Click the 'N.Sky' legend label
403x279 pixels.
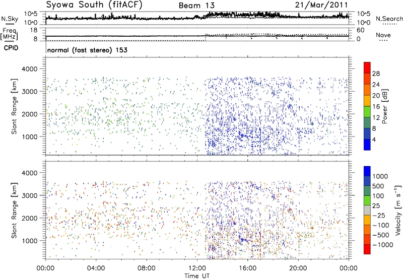point(10,19)
